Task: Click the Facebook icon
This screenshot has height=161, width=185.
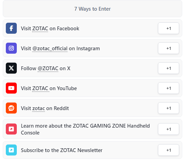Action: [x=11, y=28]
